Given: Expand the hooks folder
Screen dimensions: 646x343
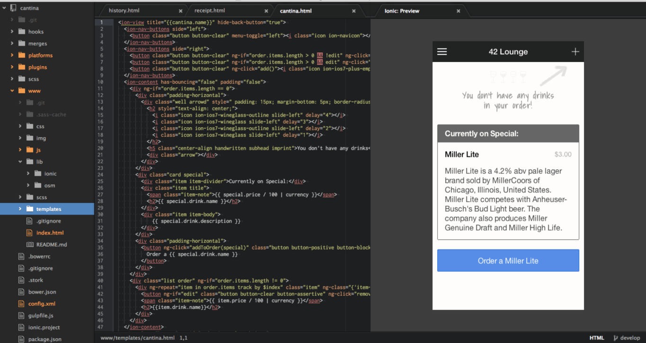Looking at the screenshot, I should (x=11, y=32).
